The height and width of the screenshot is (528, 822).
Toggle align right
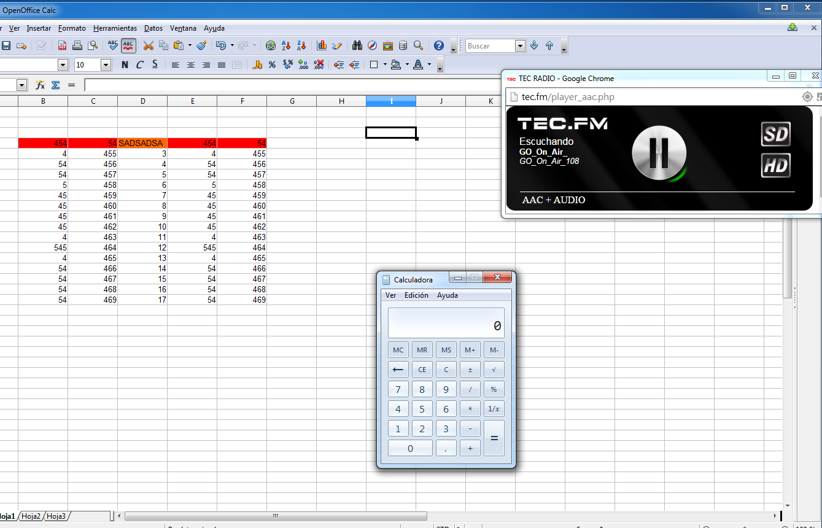point(206,64)
